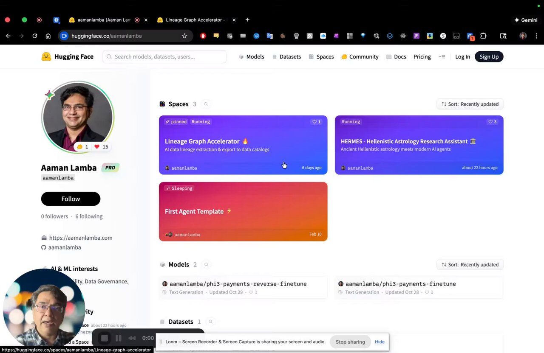This screenshot has width=544, height=353.
Task: Open a new tab with the plus icon
Action: click(247, 20)
